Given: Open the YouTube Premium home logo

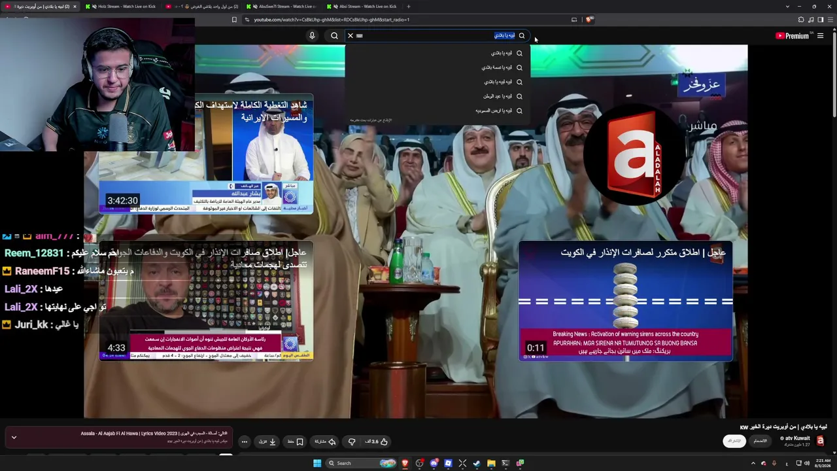Looking at the screenshot, I should 793,36.
